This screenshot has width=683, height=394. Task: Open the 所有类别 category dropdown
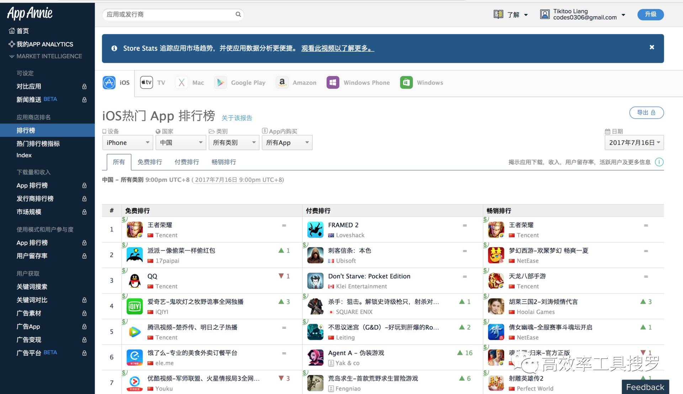tap(234, 142)
